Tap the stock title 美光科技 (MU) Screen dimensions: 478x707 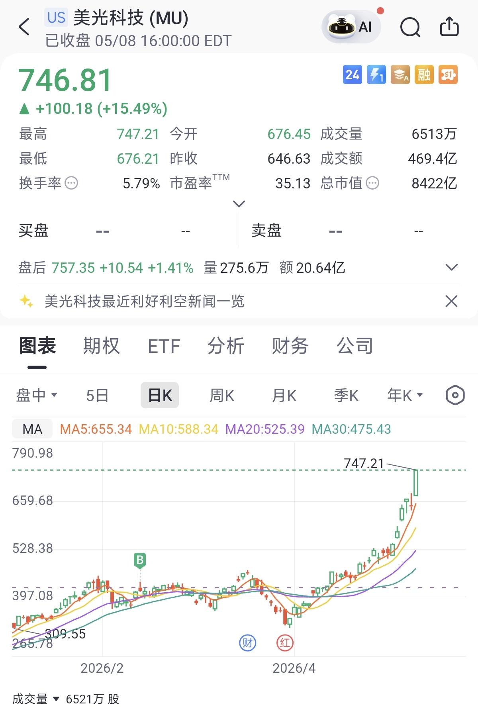(131, 18)
